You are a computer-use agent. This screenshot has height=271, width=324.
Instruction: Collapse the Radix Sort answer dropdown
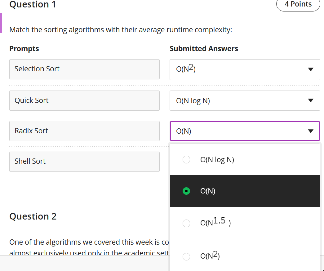pos(245,131)
